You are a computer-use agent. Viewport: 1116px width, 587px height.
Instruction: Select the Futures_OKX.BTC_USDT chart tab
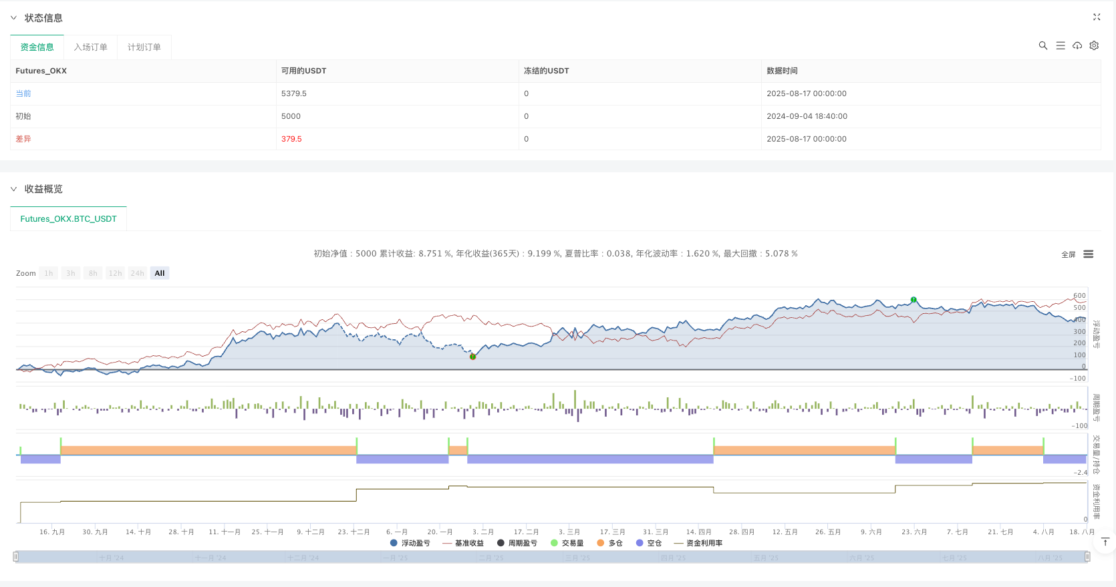[68, 219]
